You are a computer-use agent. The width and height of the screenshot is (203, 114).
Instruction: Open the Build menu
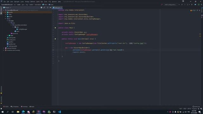(x=38, y=2)
